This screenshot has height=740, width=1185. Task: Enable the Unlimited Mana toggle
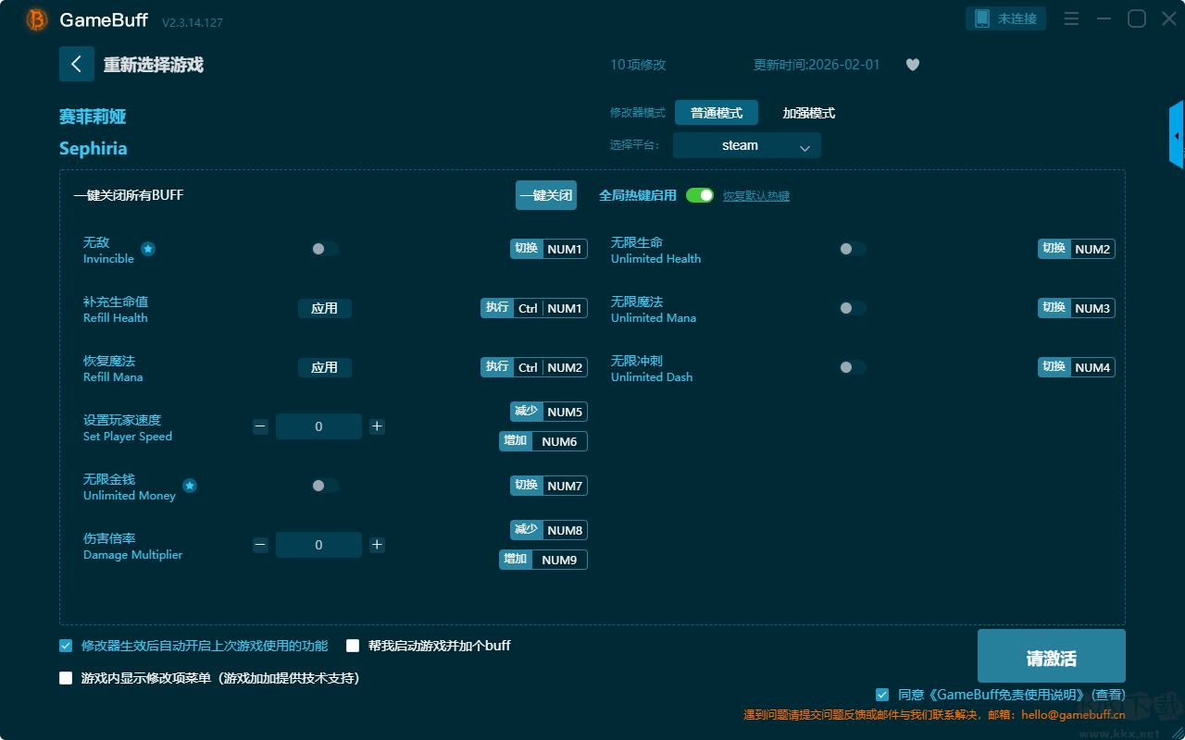pos(852,308)
